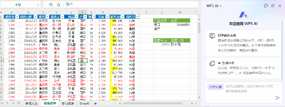Click the WPS AI prompt input field
Viewport: 285px width, 107px height.
[244, 93]
